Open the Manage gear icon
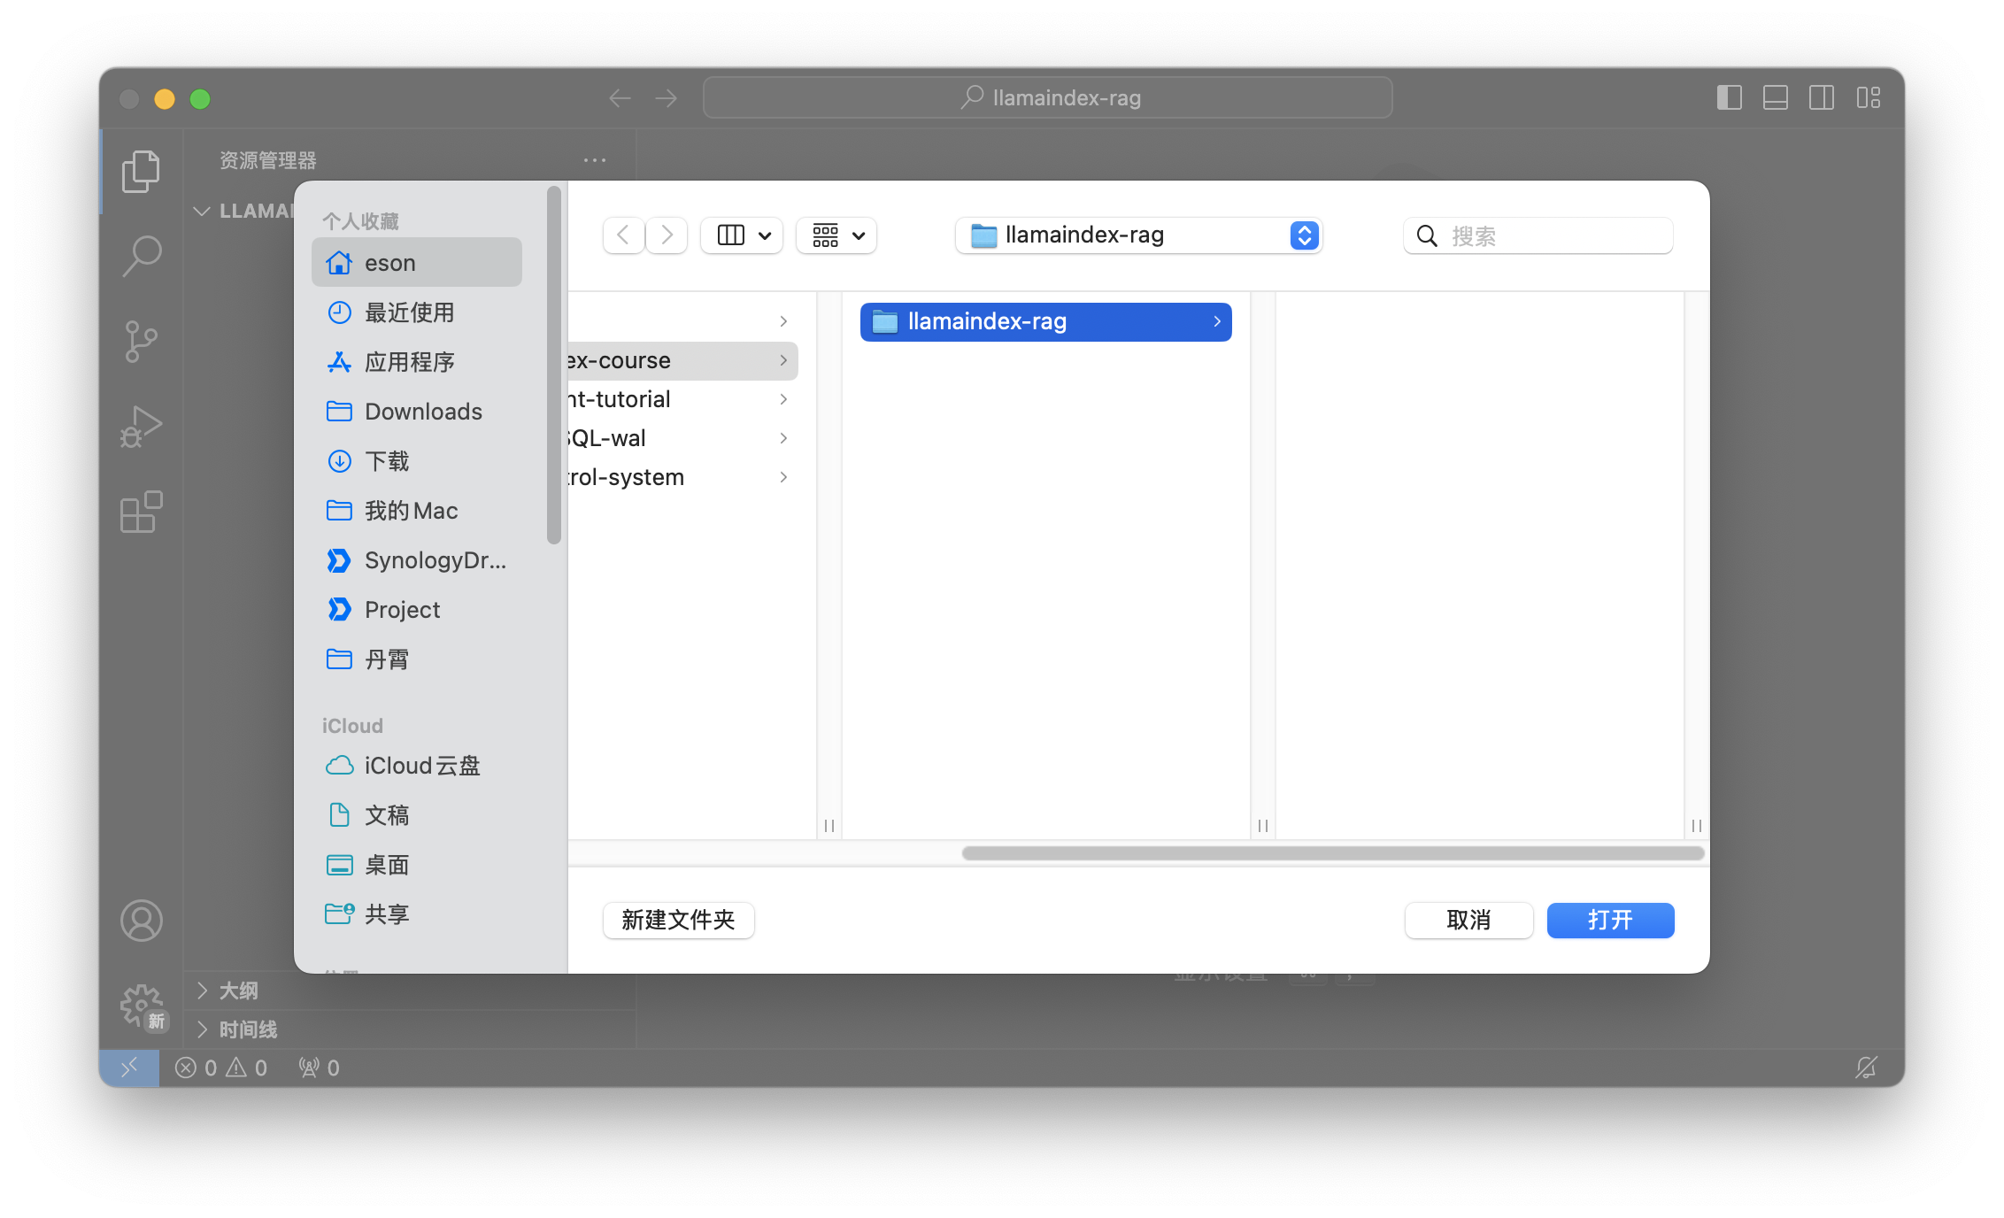This screenshot has height=1218, width=2004. [x=141, y=1006]
